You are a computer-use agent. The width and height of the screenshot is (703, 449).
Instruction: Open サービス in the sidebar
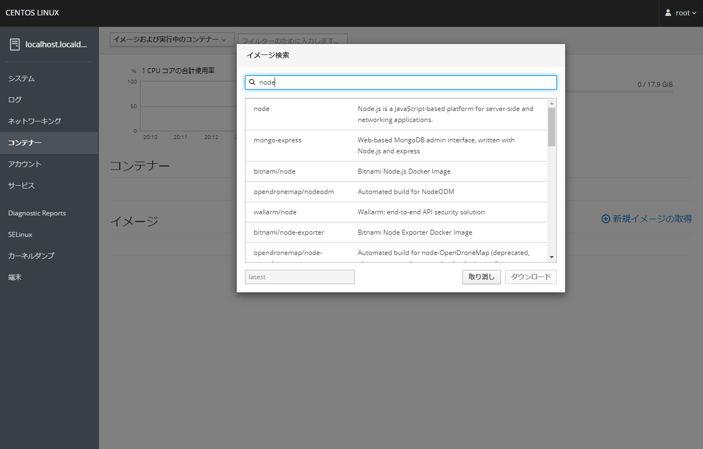pyautogui.click(x=49, y=186)
